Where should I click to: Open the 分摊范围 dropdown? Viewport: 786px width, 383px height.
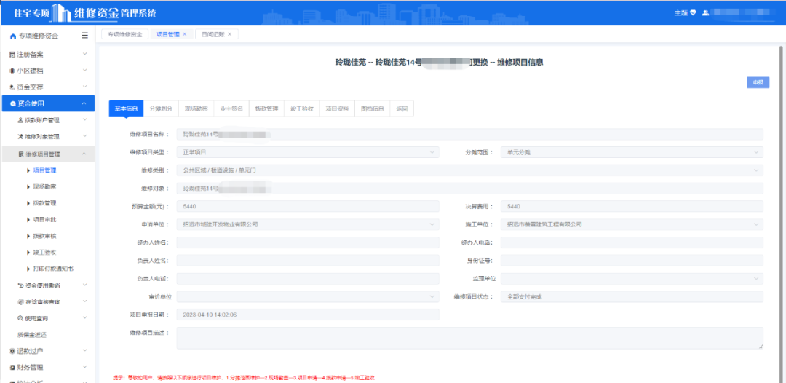click(x=632, y=152)
